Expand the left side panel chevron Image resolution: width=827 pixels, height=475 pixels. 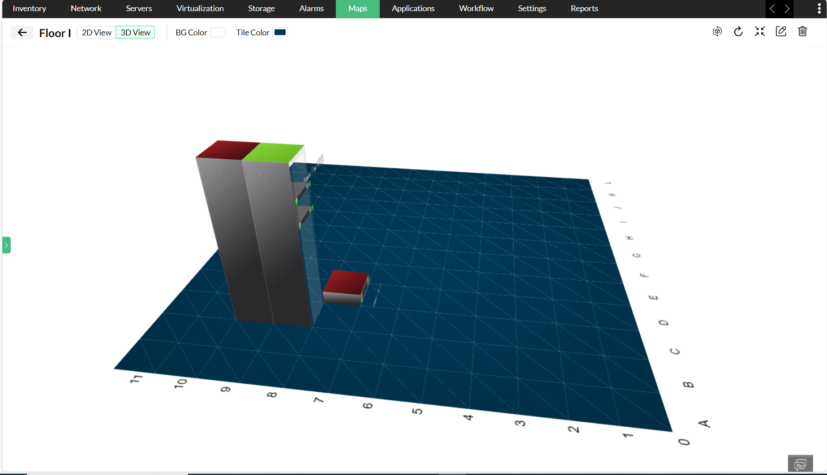pyautogui.click(x=6, y=245)
